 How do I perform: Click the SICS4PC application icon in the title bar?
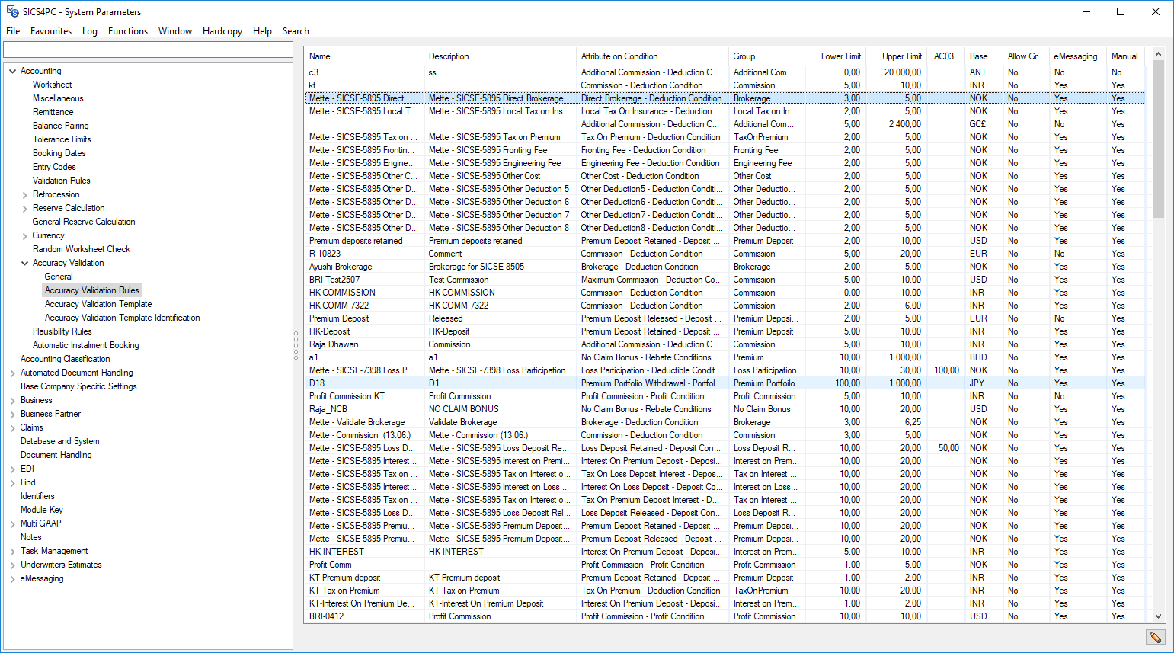point(11,11)
